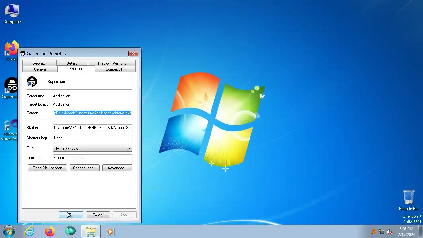Click the muted volume tray icon
Image resolution: width=423 pixels, height=238 pixels.
click(390, 232)
